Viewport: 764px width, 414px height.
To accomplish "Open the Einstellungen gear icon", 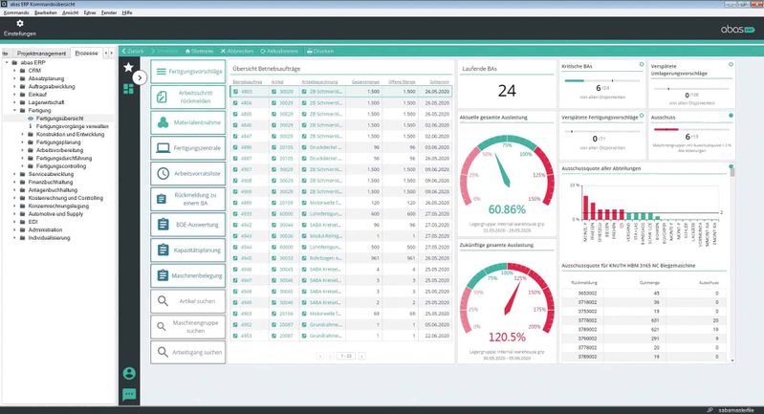I will [19, 23].
